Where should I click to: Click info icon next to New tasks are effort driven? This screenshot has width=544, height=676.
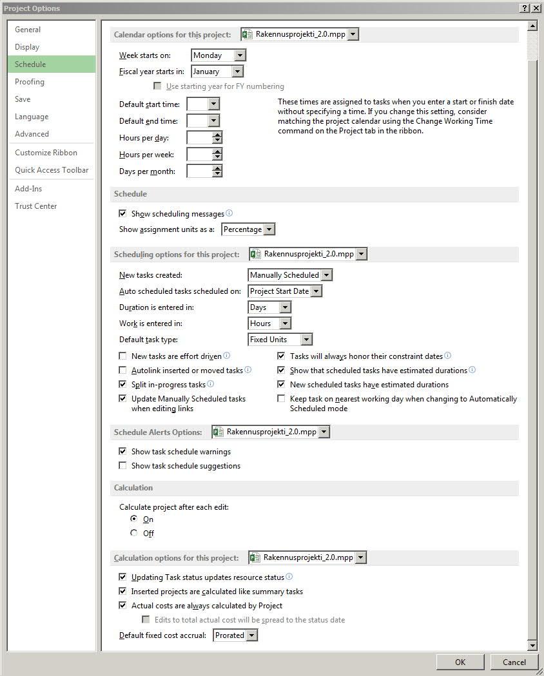[x=227, y=356]
